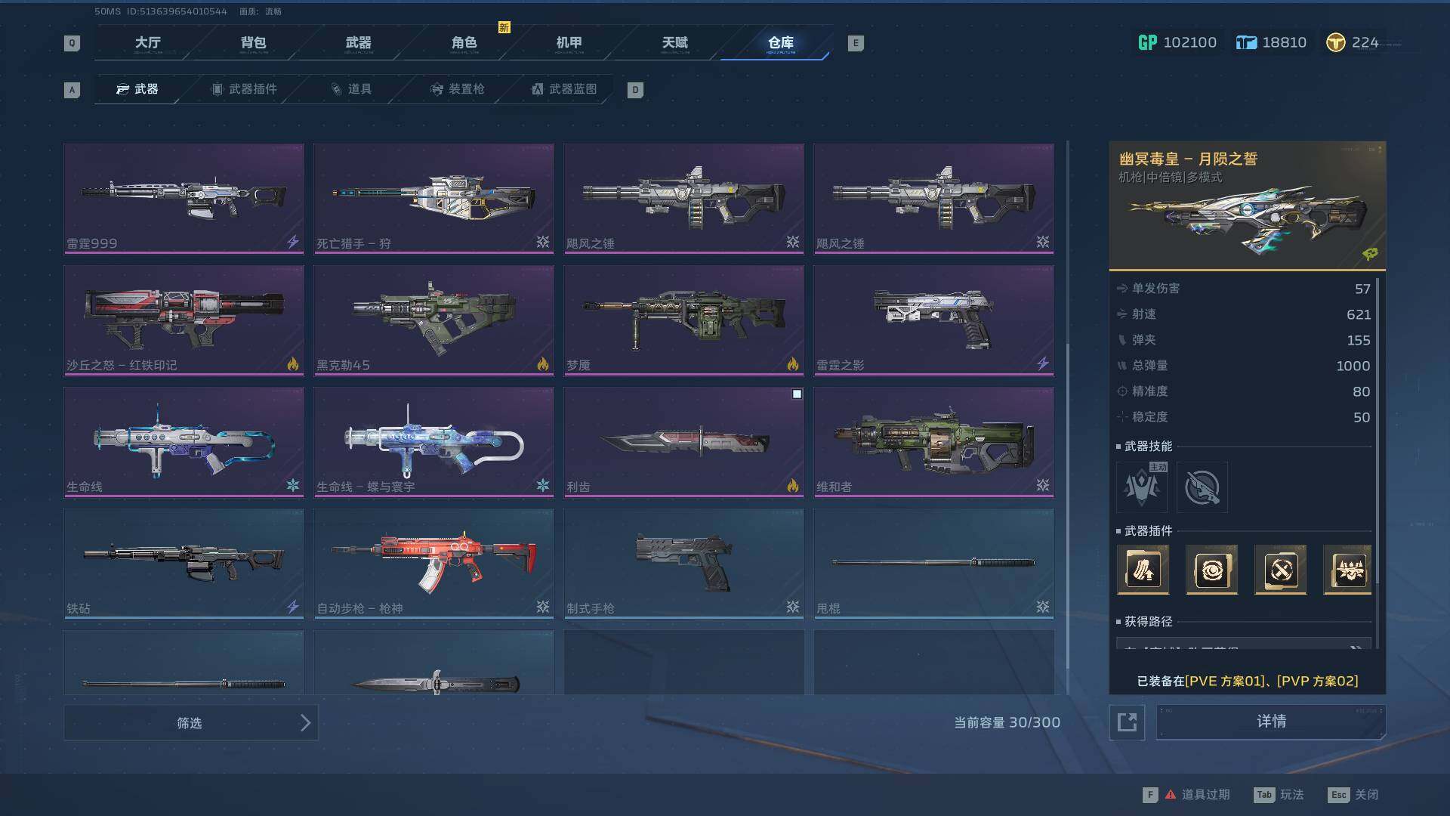
Task: Expand the 筛选 filter panel
Action: (x=191, y=723)
